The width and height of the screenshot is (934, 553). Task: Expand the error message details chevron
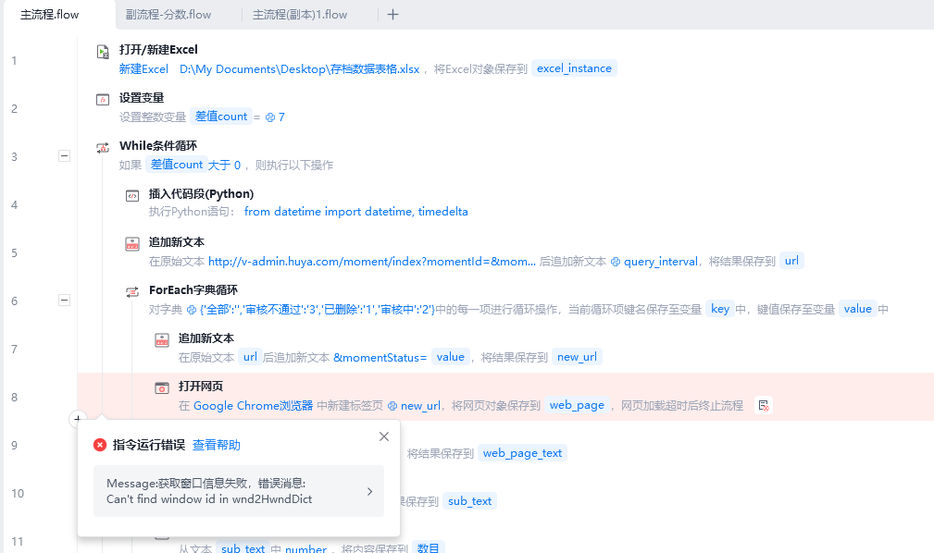(369, 491)
